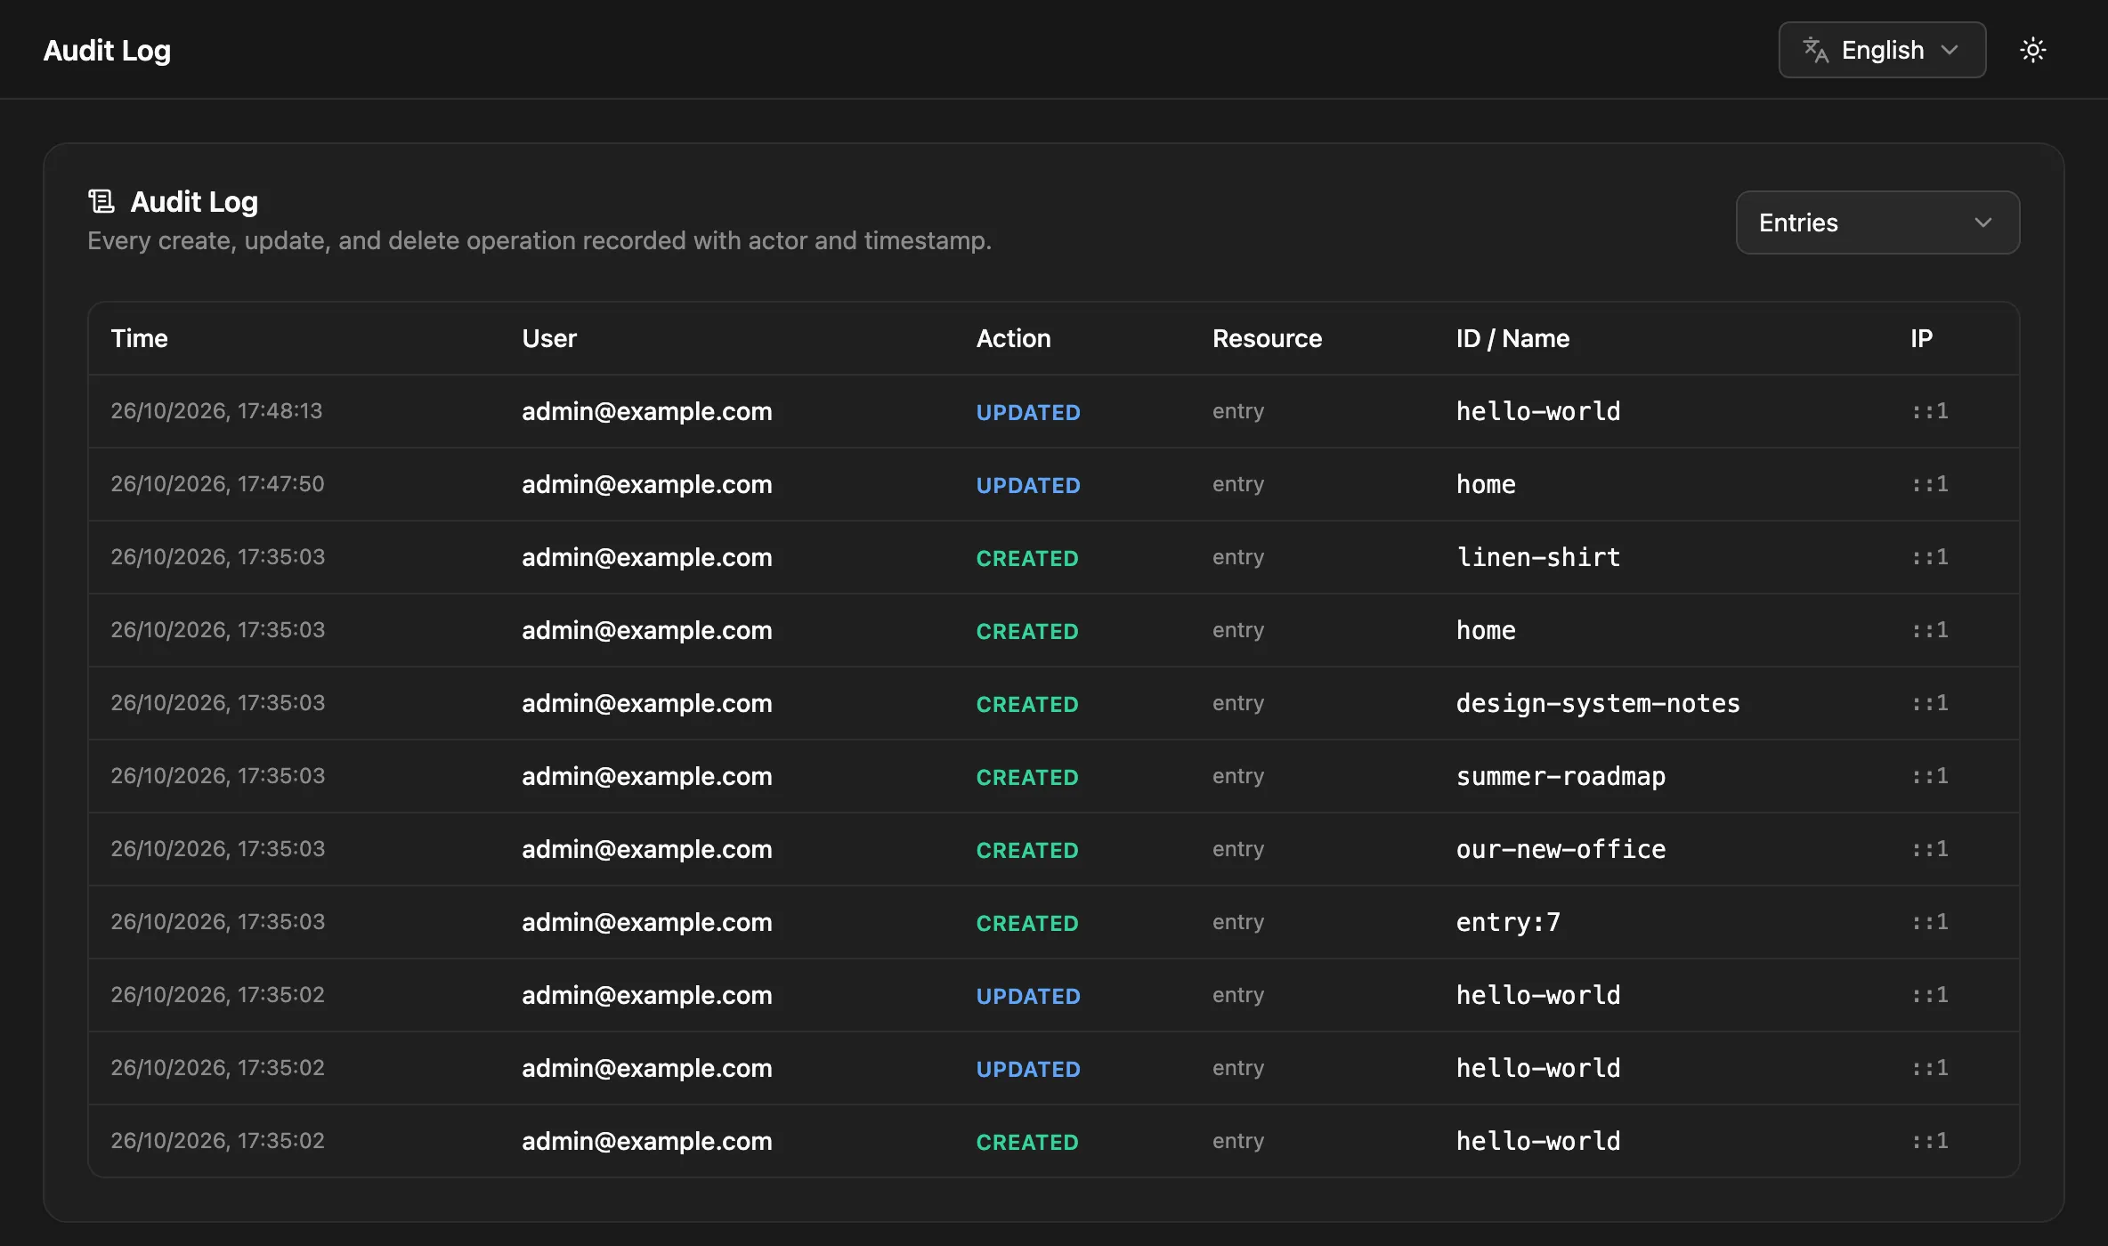Click CREATED action in entry:7 row
2108x1246 pixels.
coord(1027,923)
